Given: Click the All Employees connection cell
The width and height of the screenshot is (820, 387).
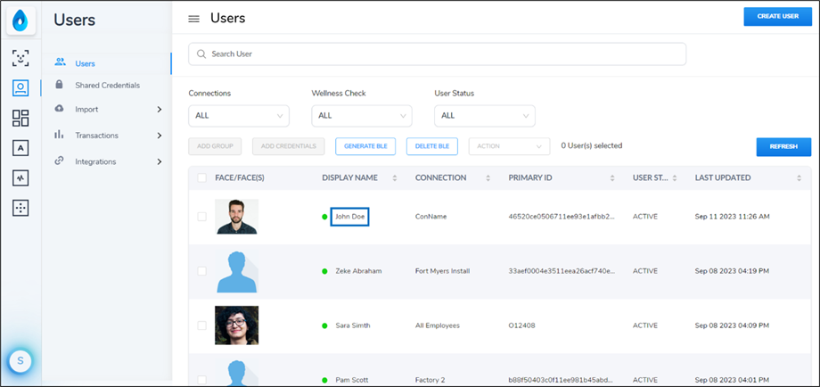Looking at the screenshot, I should pos(438,325).
